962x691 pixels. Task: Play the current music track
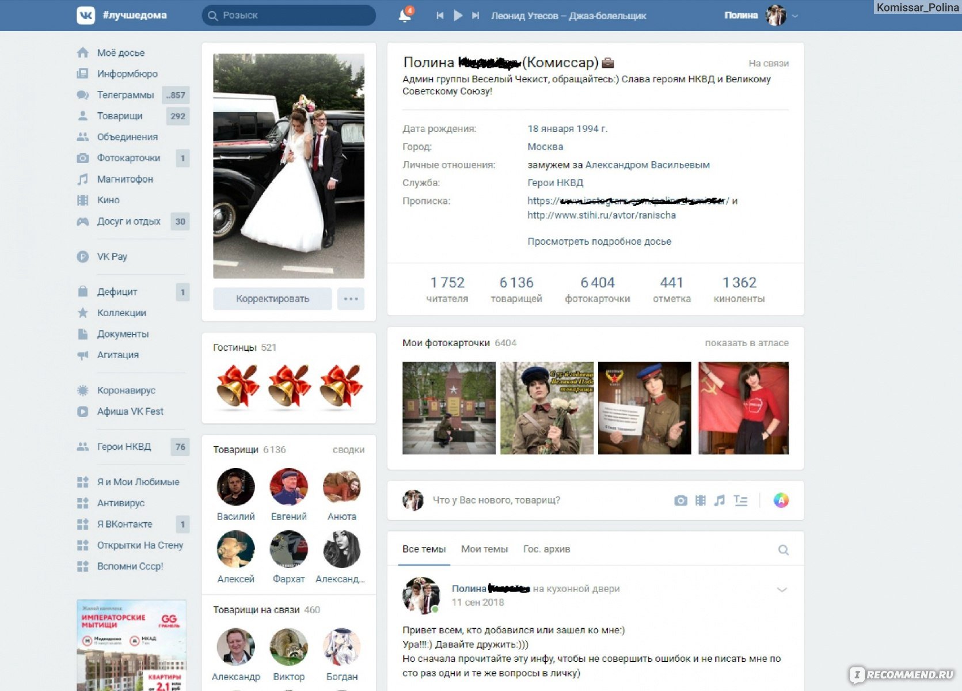pyautogui.click(x=458, y=16)
